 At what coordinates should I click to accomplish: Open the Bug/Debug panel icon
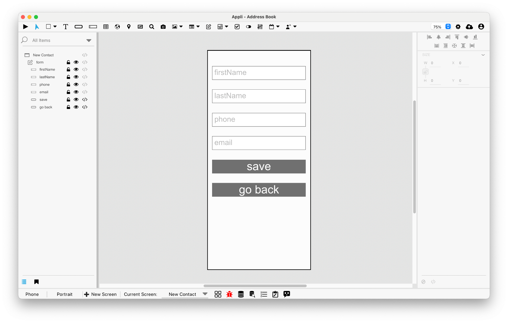point(229,294)
